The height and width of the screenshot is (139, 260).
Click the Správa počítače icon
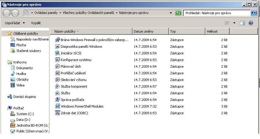(58, 100)
